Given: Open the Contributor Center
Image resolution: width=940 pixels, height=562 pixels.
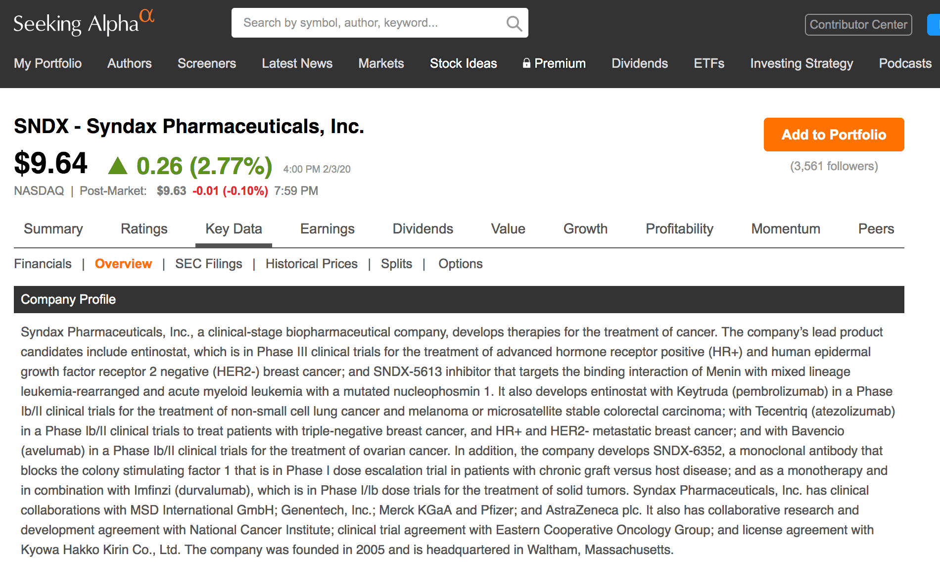Looking at the screenshot, I should [858, 25].
